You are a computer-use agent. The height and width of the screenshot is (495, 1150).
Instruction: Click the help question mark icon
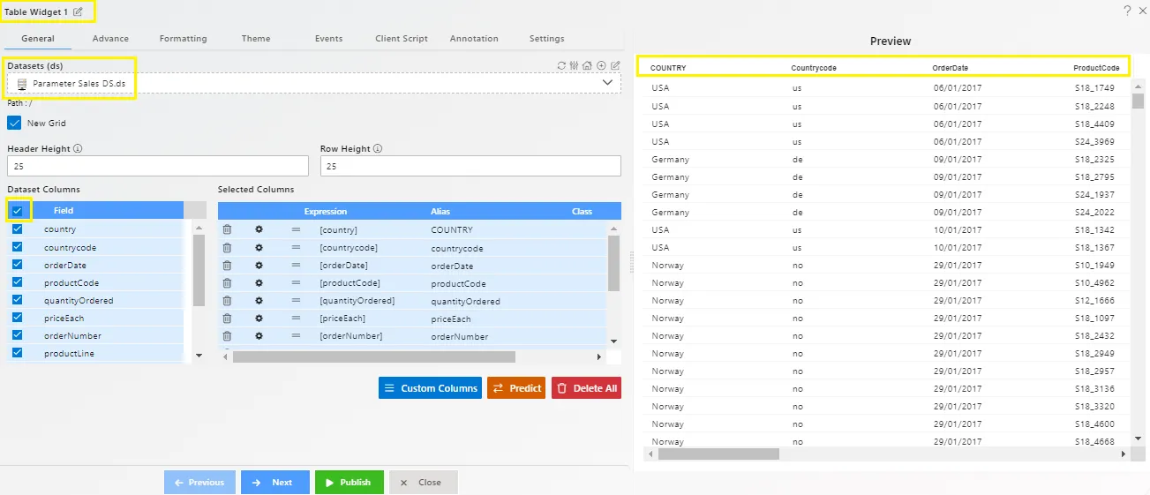(1127, 11)
